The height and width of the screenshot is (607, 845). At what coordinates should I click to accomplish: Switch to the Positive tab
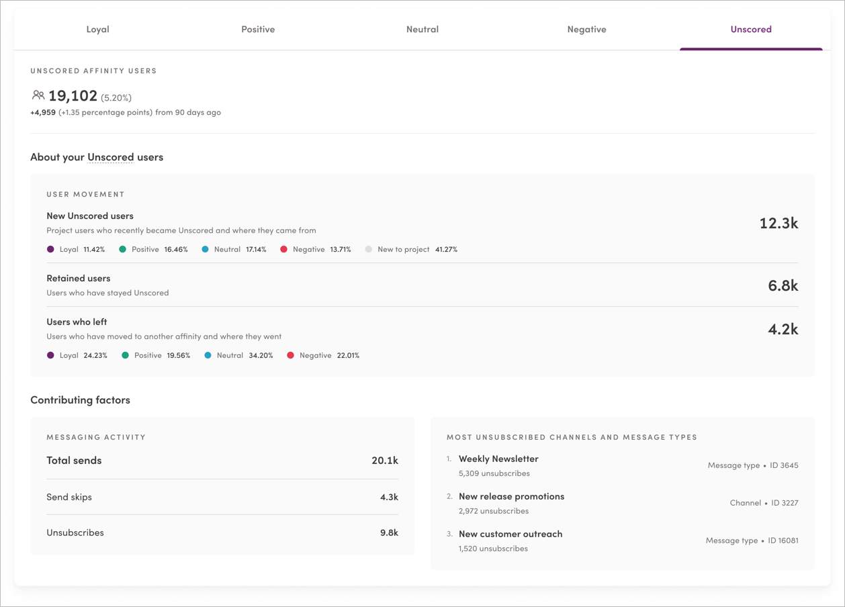coord(258,30)
